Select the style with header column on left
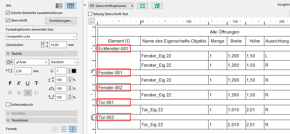290x134 pixels. tap(59, 6)
